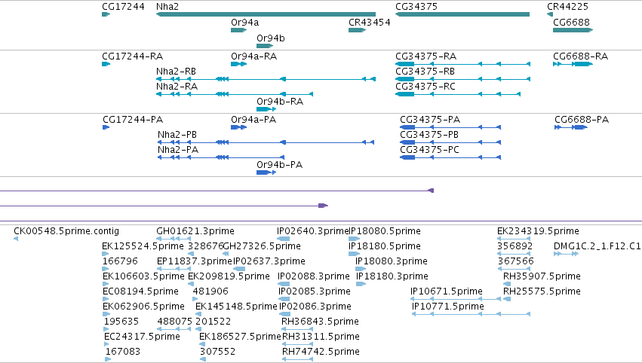Select the EK145148.5prime EST label
The image size is (642, 363).
(x=237, y=307)
